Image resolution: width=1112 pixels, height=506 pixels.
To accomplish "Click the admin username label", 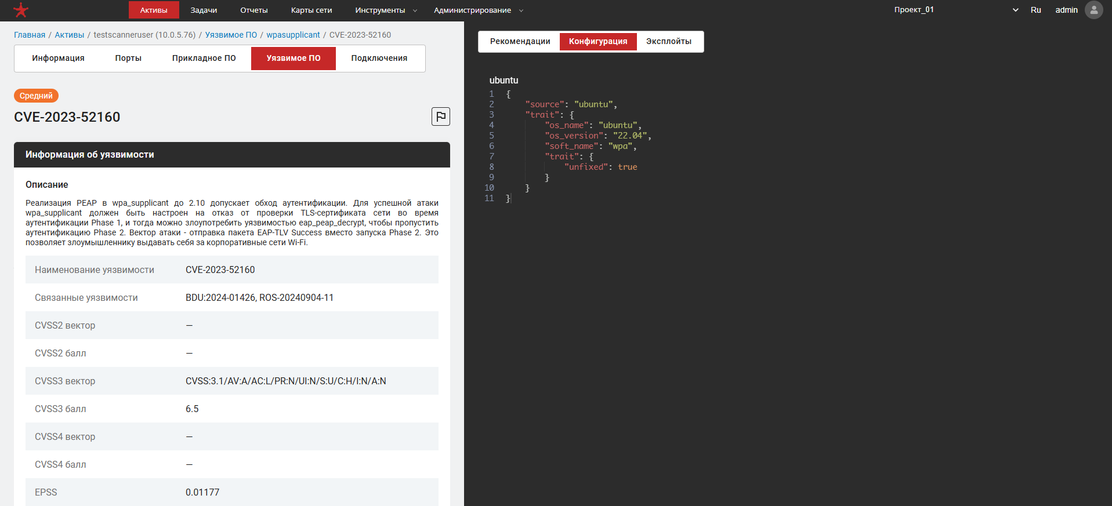I will [x=1066, y=10].
